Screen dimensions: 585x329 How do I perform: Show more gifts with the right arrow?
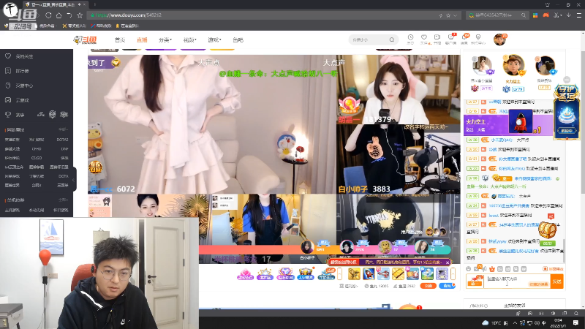click(453, 274)
